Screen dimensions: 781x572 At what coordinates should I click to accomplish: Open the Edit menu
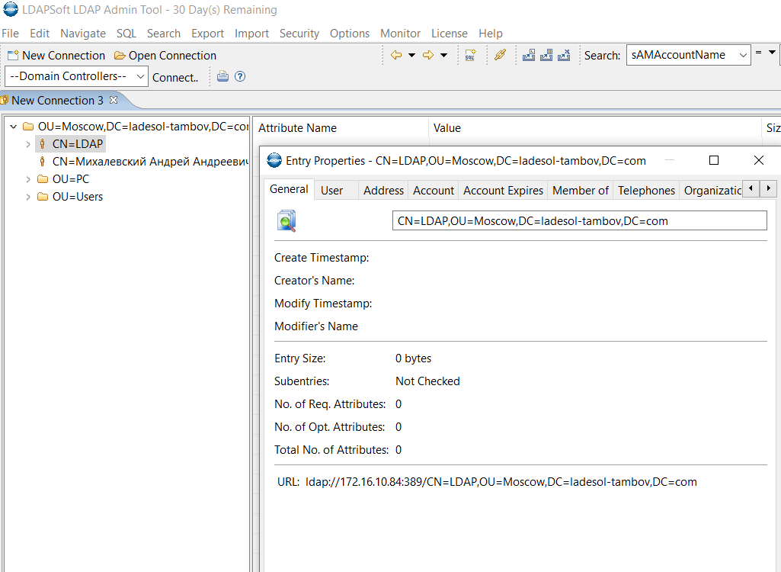click(40, 34)
